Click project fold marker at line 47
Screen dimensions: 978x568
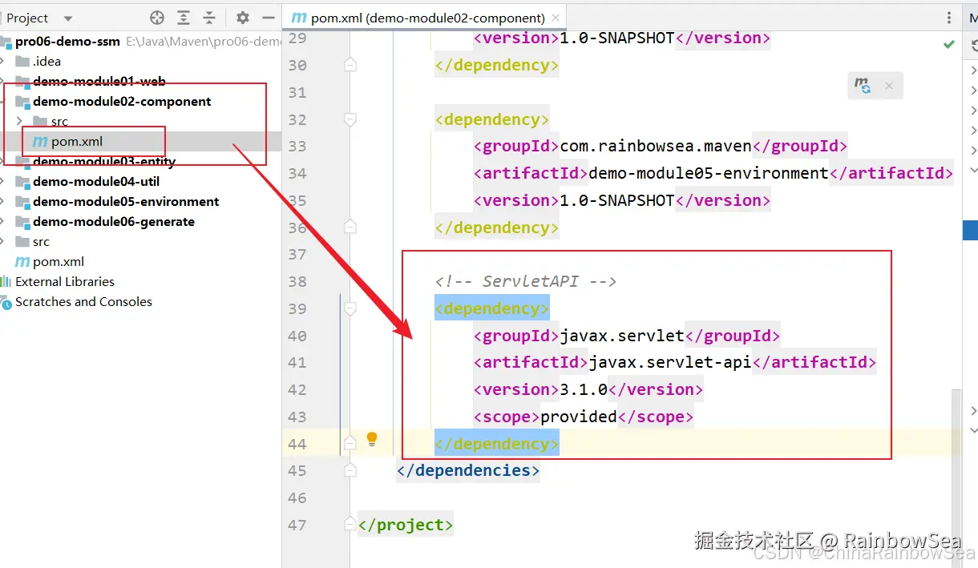[350, 524]
